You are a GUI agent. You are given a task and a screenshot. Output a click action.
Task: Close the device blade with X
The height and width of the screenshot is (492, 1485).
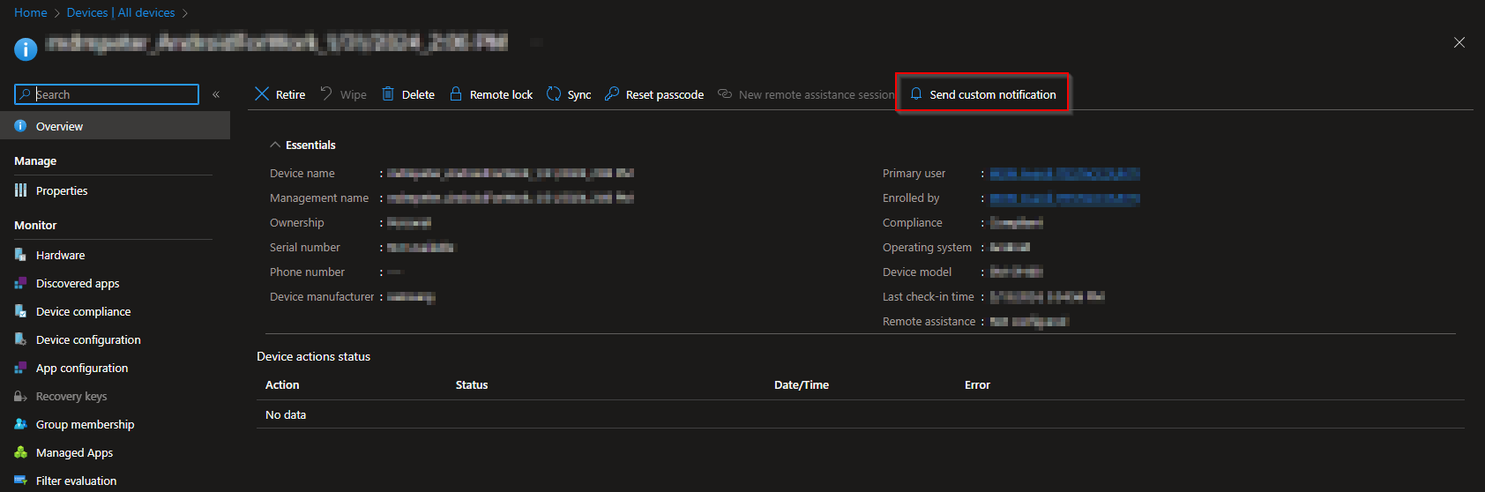tap(1459, 42)
